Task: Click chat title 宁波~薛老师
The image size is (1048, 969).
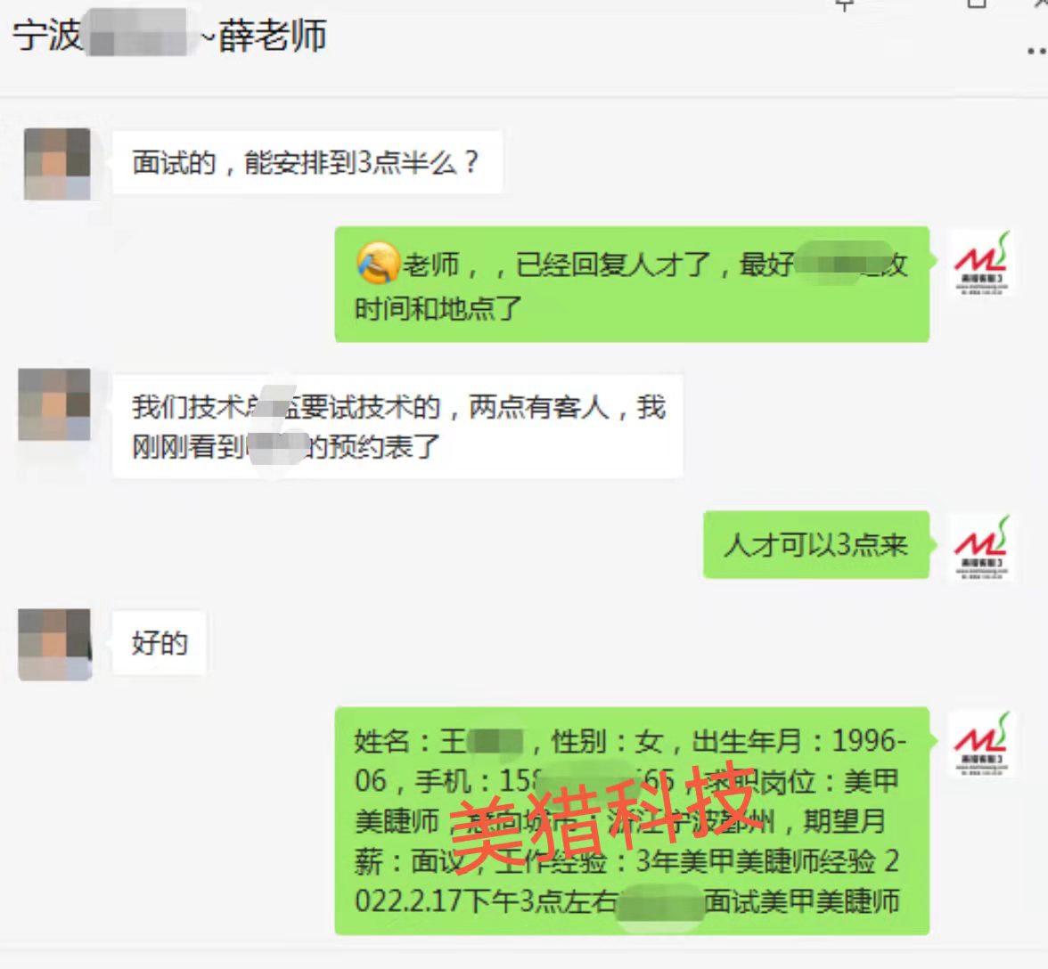Action: coord(169,35)
